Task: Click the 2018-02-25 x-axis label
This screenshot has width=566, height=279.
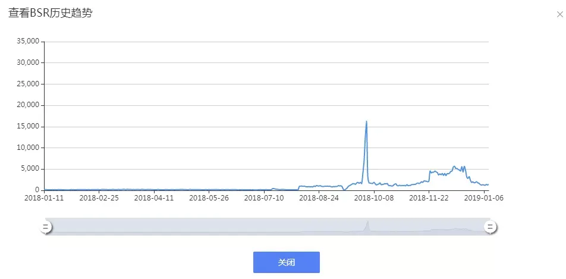Action: (99, 199)
